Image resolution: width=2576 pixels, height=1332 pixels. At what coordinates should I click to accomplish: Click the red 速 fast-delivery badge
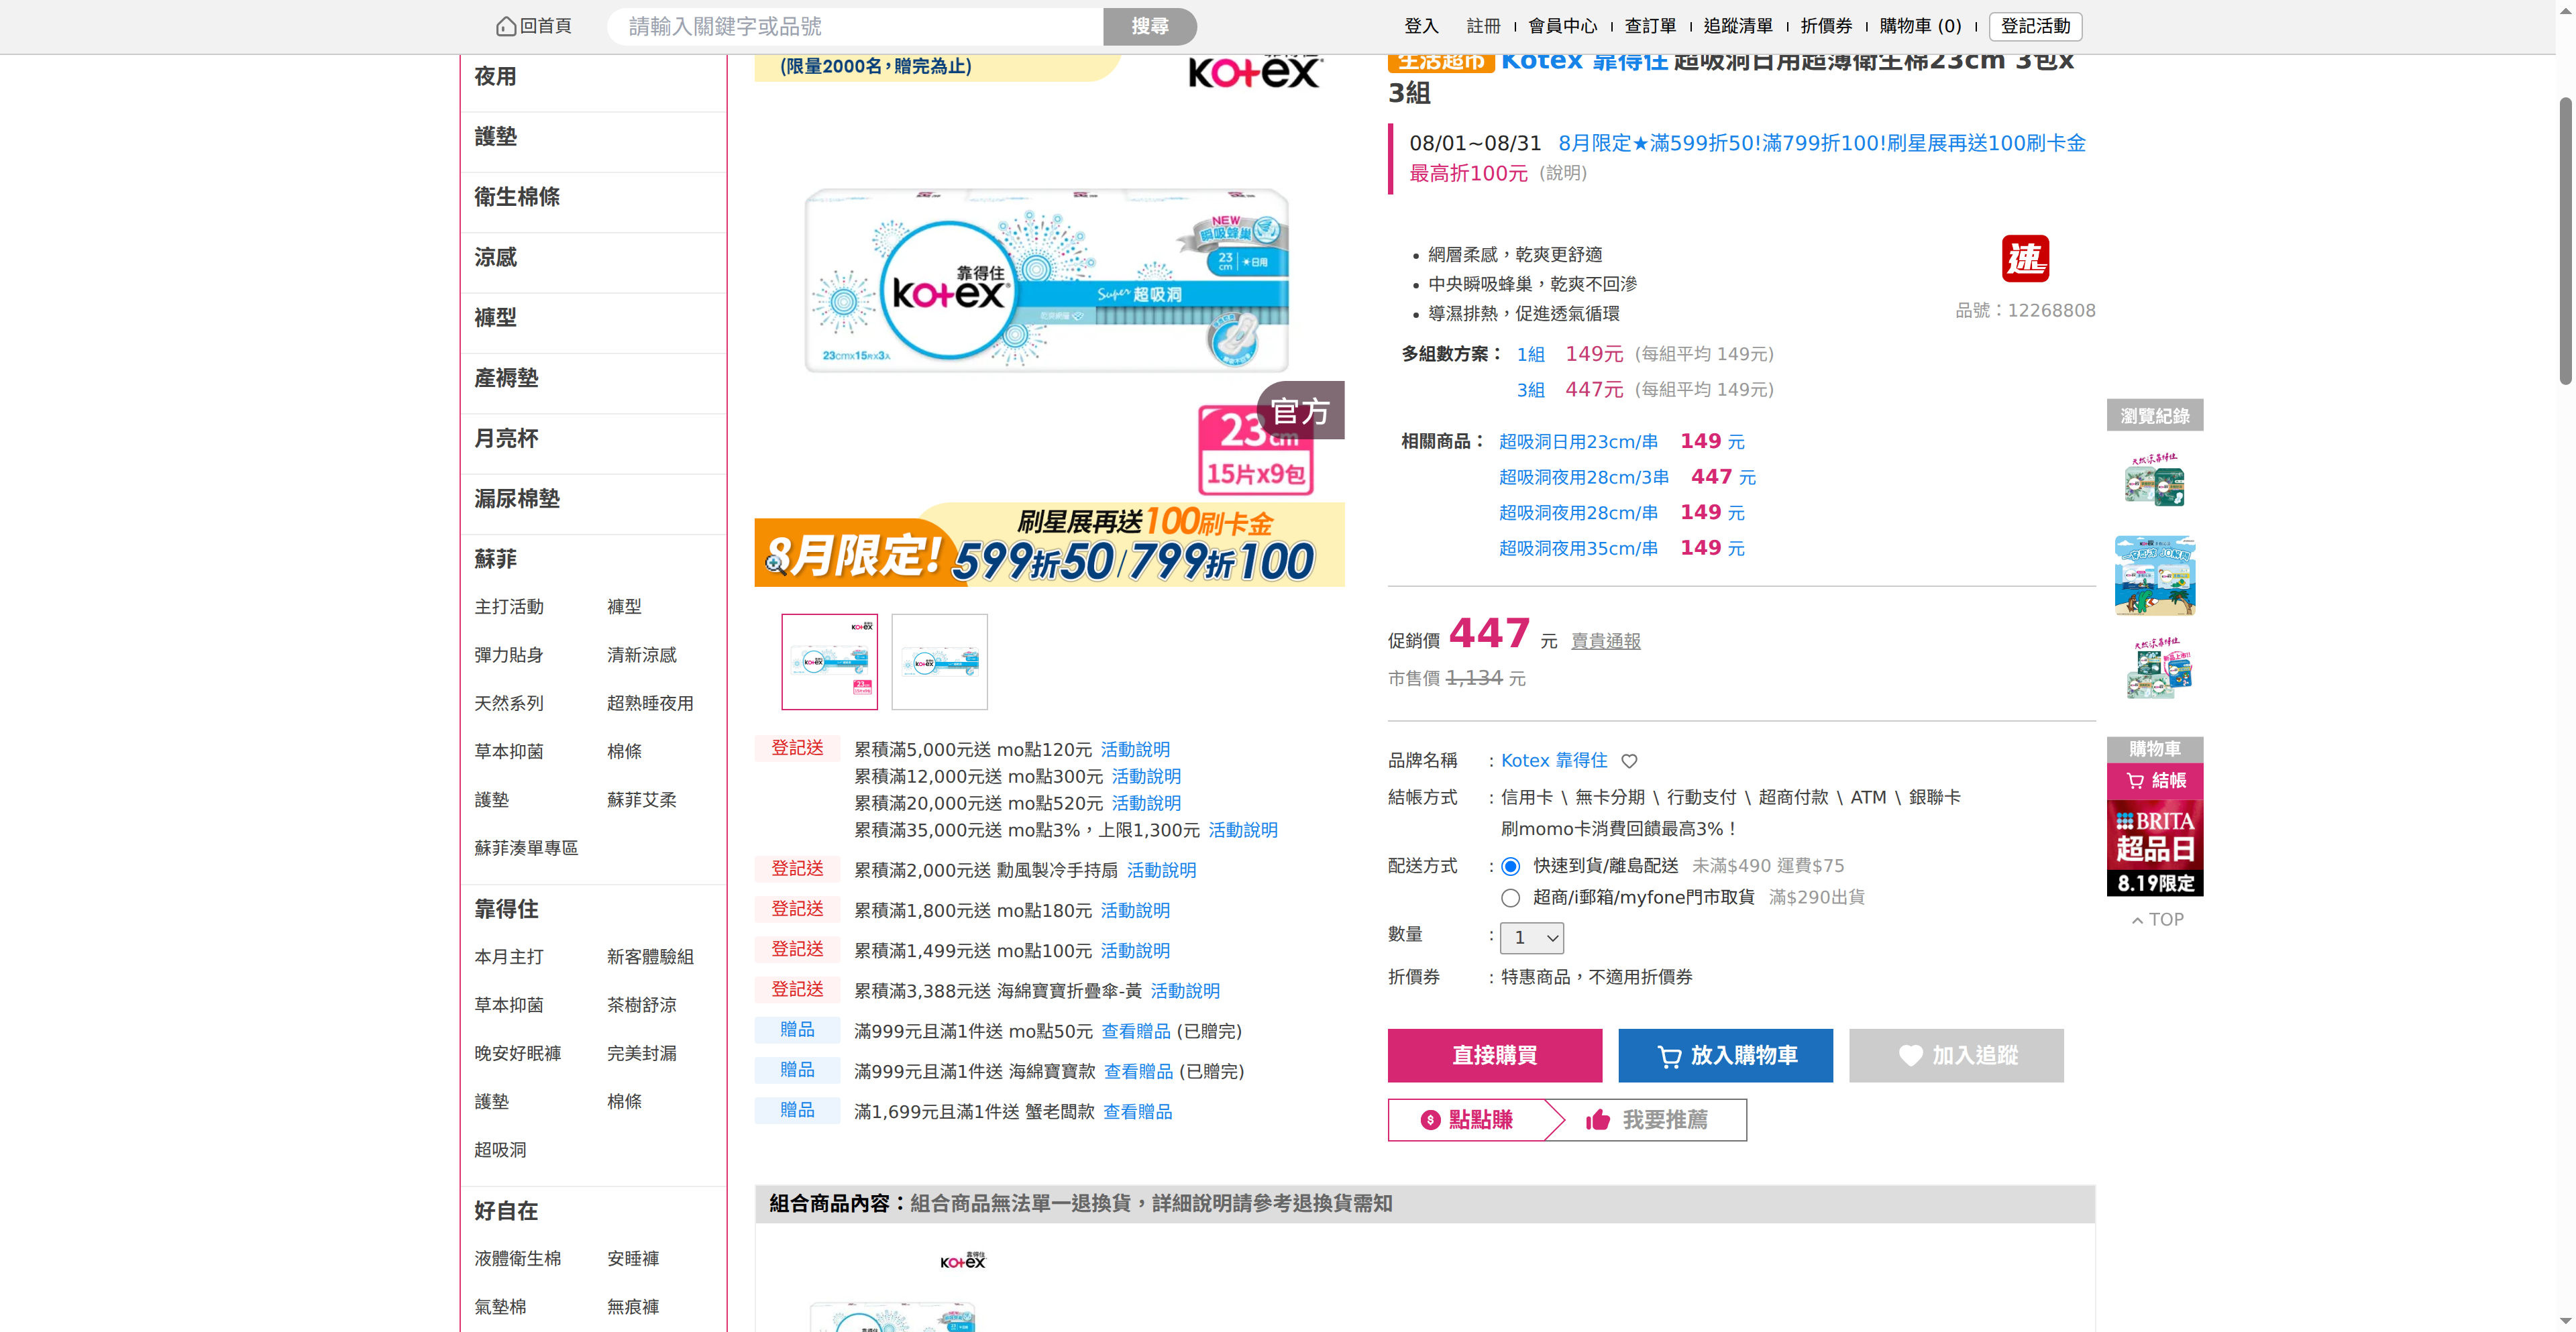pos(2025,259)
